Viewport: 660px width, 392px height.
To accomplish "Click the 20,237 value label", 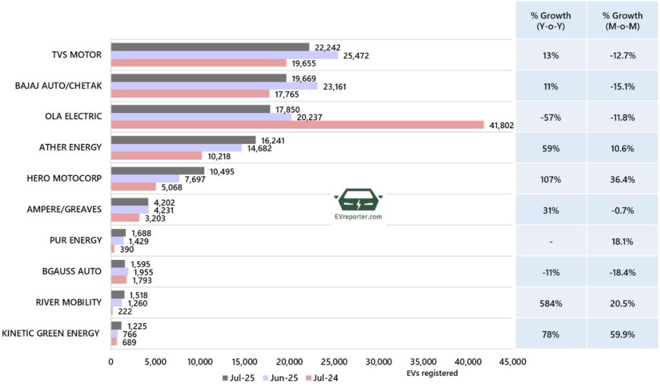I will [x=309, y=117].
